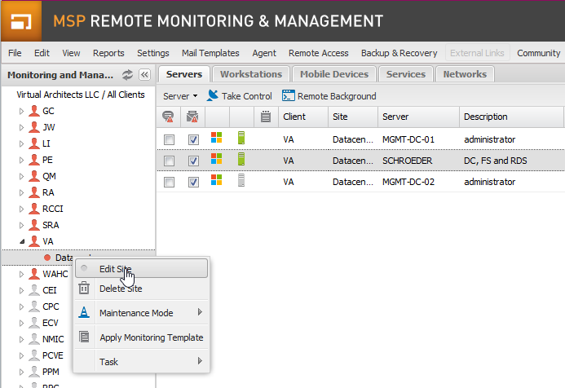Viewport: 565px width, 388px height.
Task: Click Windows logo icon for MGMT-DC-01
Action: point(217,137)
